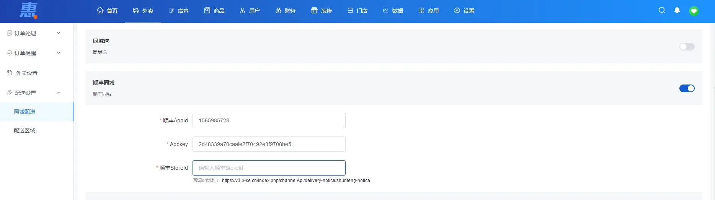Click the 顺丰AppId field label
The width and height of the screenshot is (715, 200).
coord(175,120)
